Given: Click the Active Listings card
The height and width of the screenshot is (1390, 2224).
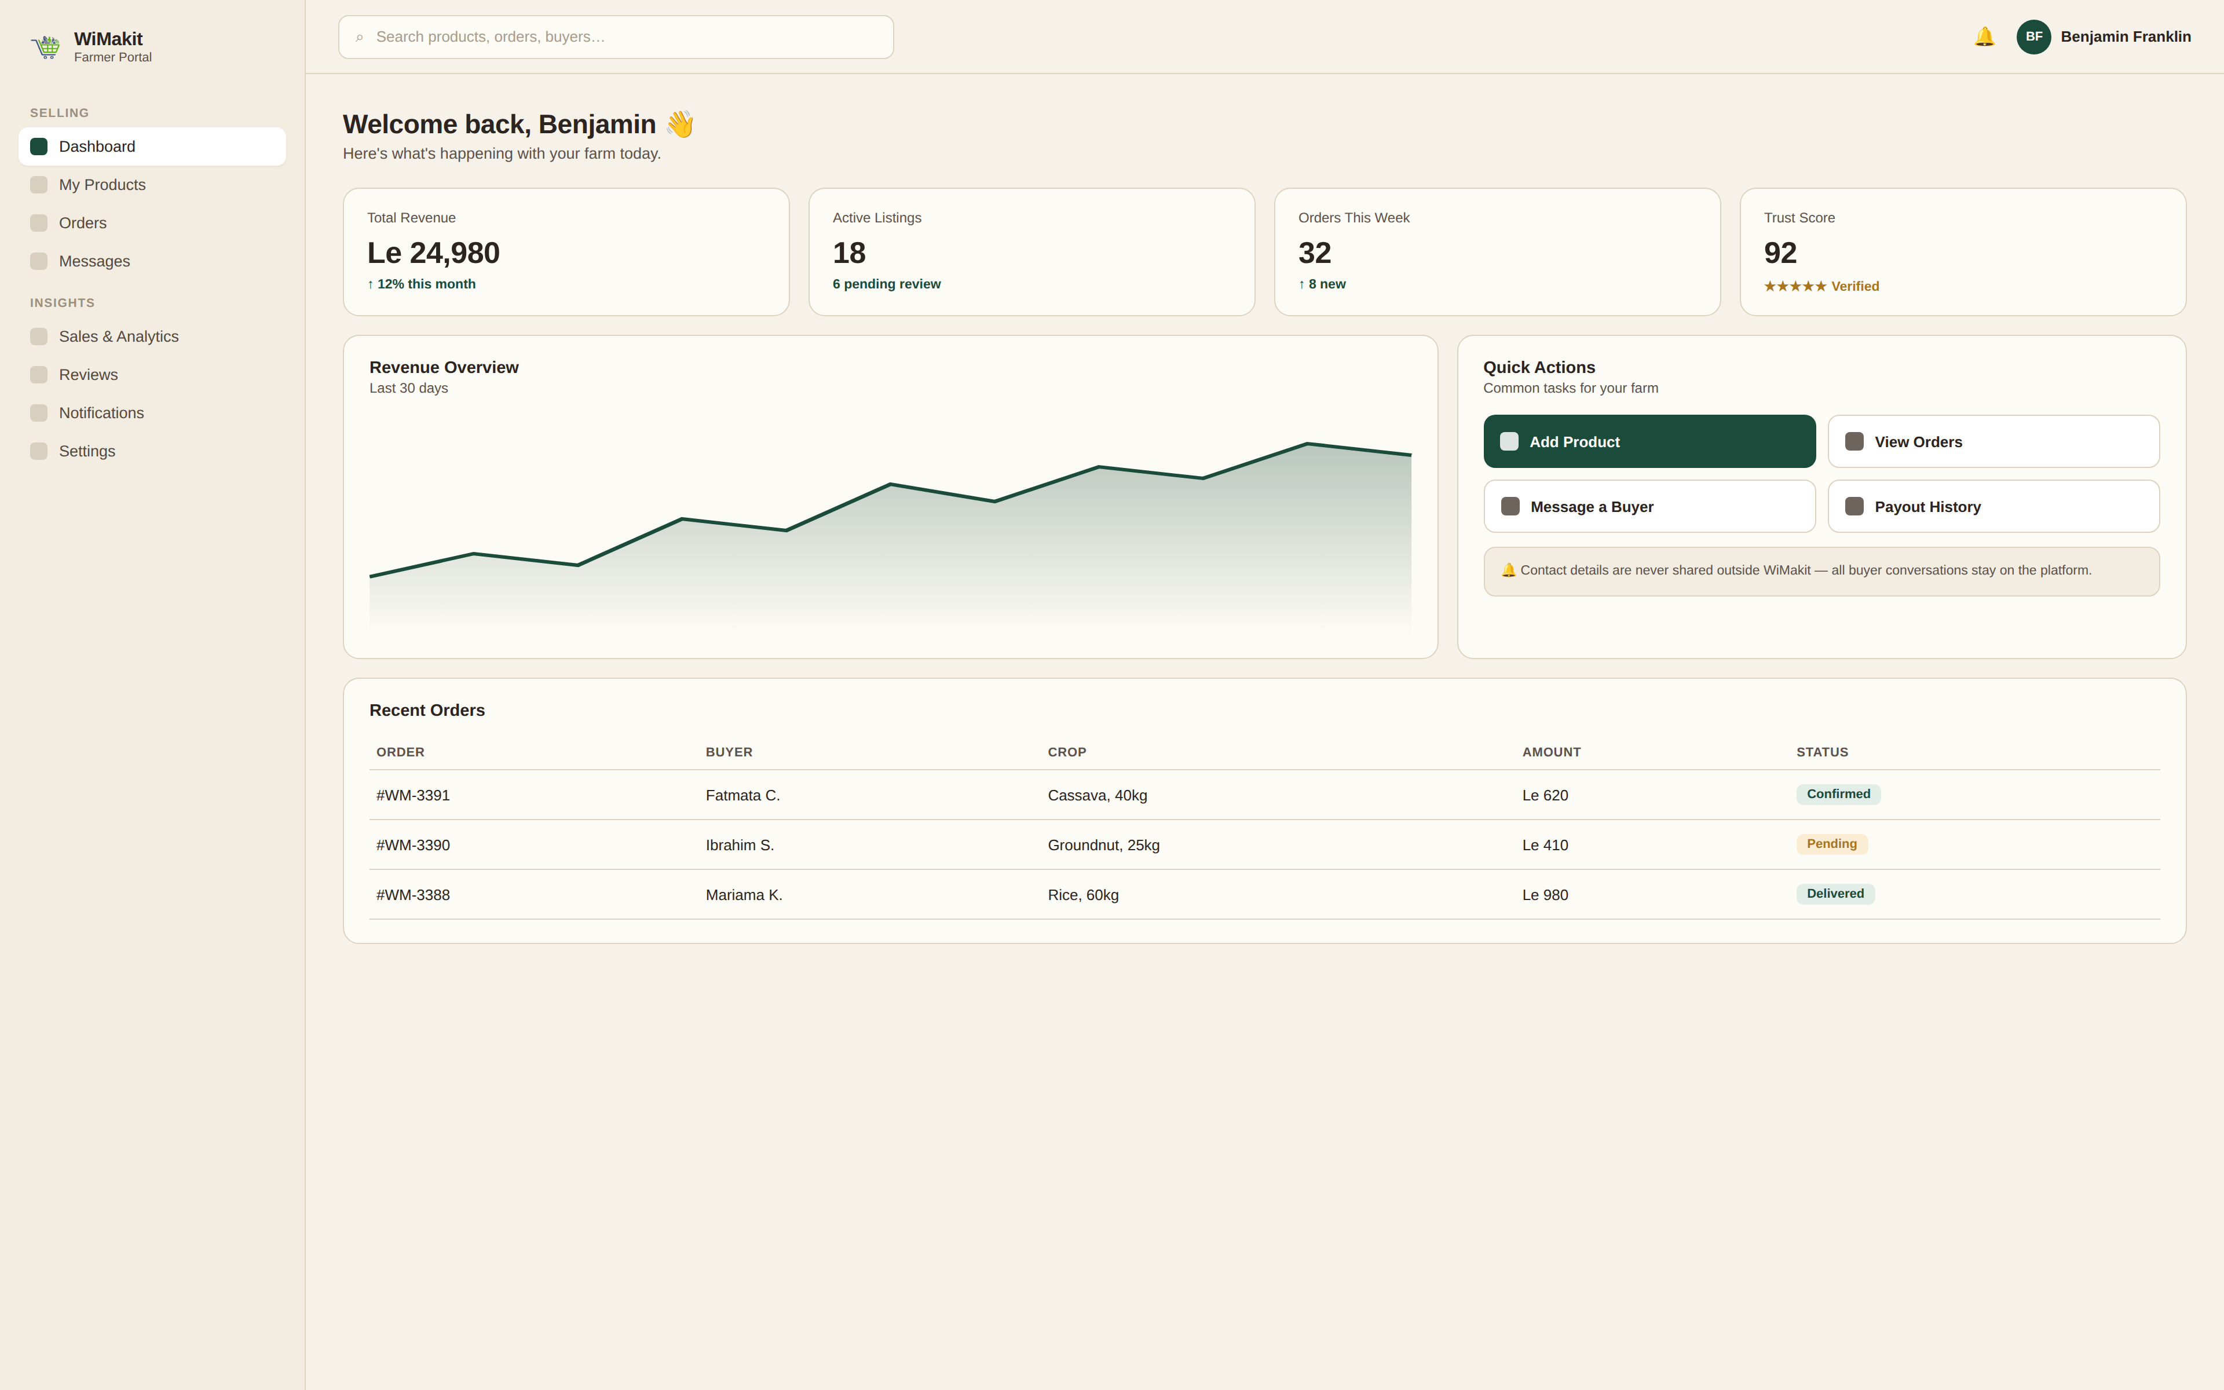Looking at the screenshot, I should pos(1031,252).
